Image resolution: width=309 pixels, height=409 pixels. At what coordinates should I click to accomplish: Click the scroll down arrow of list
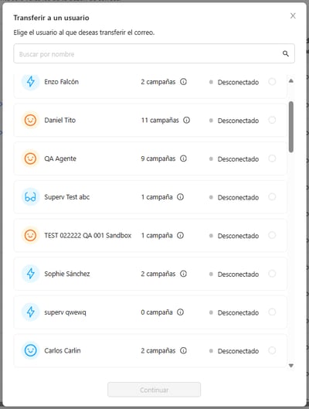pyautogui.click(x=291, y=366)
